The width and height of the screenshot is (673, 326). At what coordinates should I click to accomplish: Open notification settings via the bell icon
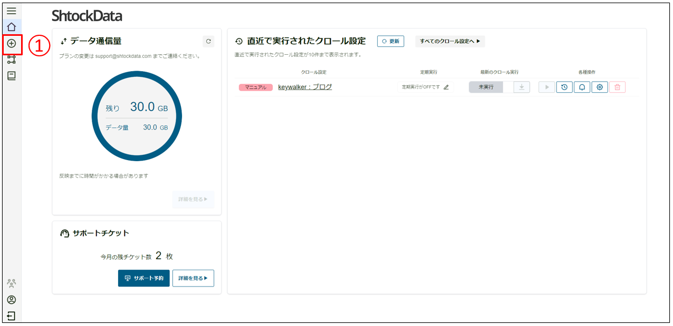pyautogui.click(x=582, y=87)
